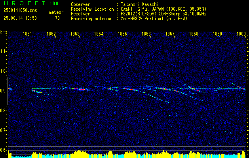Click the Receiving Location label

pos(92,9)
